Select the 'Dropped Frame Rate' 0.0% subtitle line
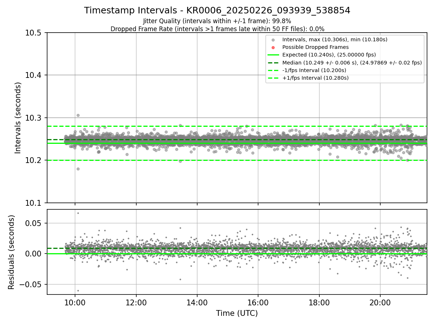The width and height of the screenshot is (435, 326). [x=217, y=29]
